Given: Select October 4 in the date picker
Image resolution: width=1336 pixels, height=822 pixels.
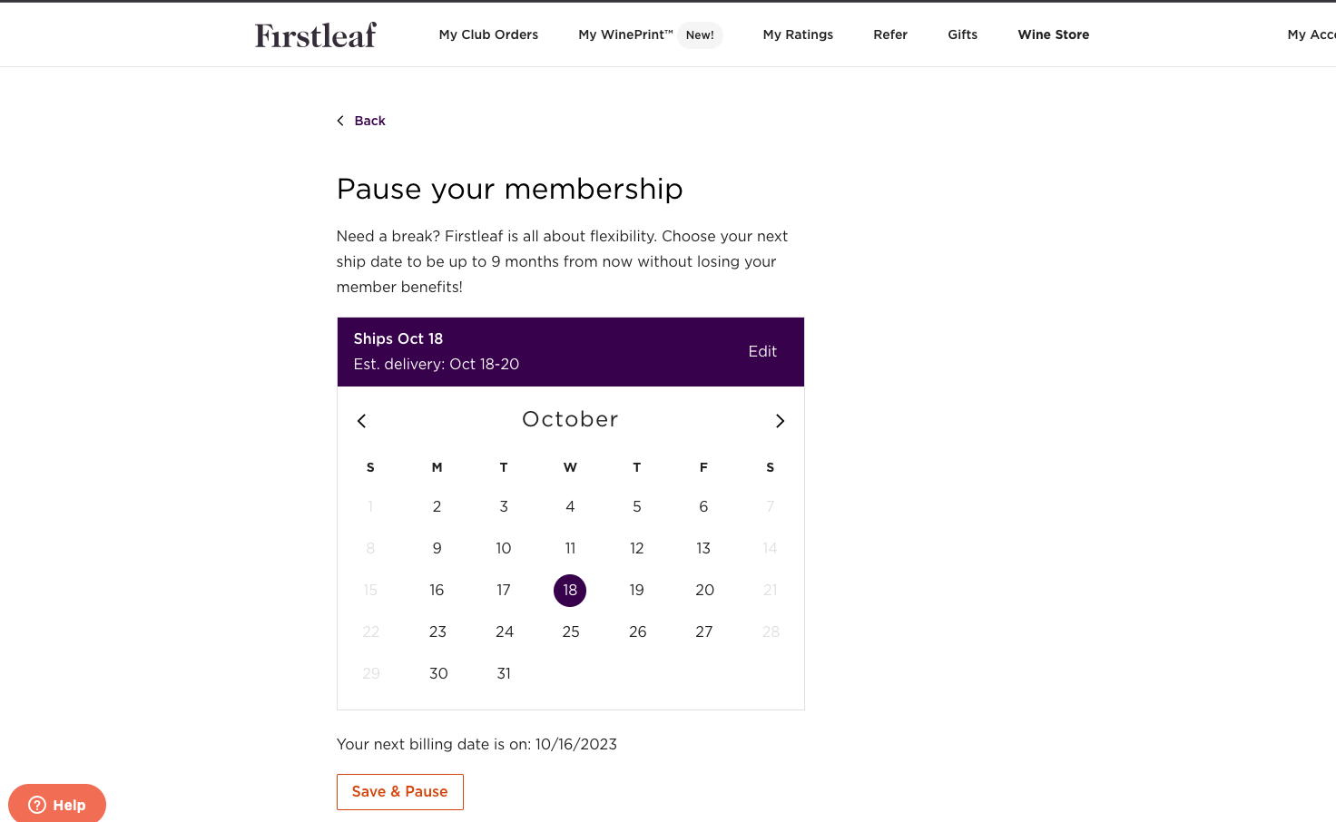Looking at the screenshot, I should click(x=570, y=506).
